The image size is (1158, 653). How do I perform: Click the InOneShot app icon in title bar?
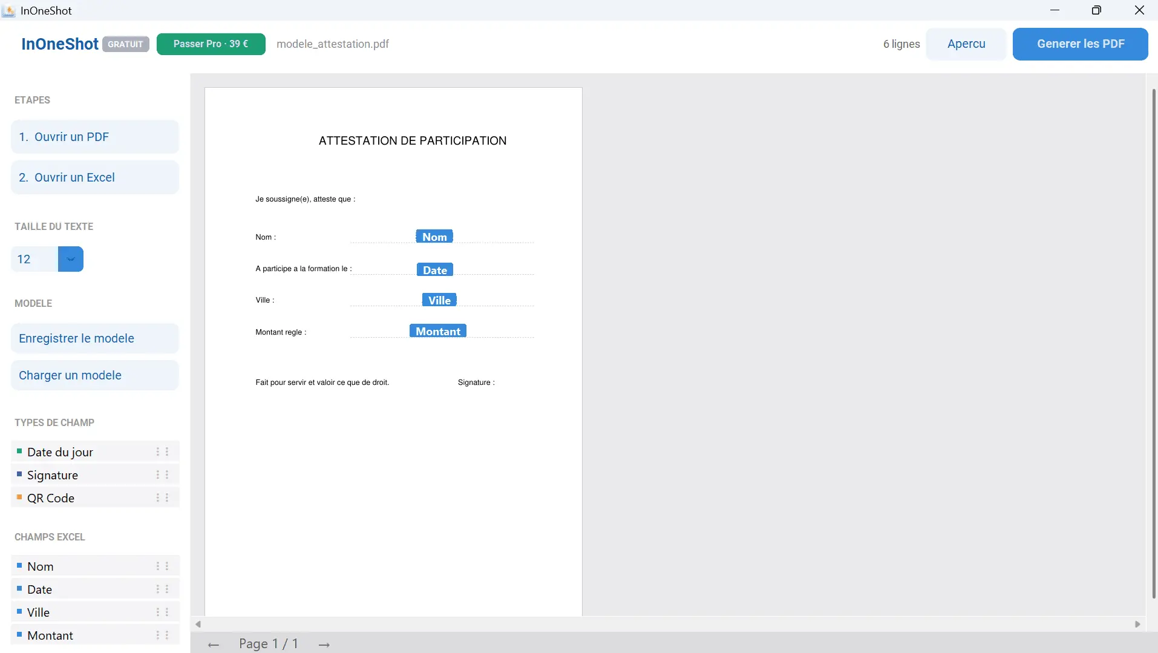8,10
